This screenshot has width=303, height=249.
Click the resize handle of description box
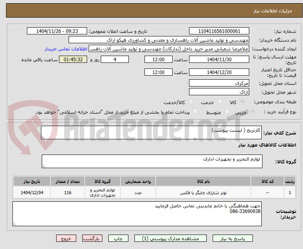point(43,137)
